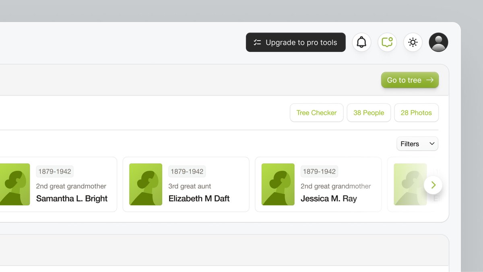Screen dimensions: 483x272
Task: Click 2nd great grandmother on Samantha's card
Action: click(x=71, y=186)
